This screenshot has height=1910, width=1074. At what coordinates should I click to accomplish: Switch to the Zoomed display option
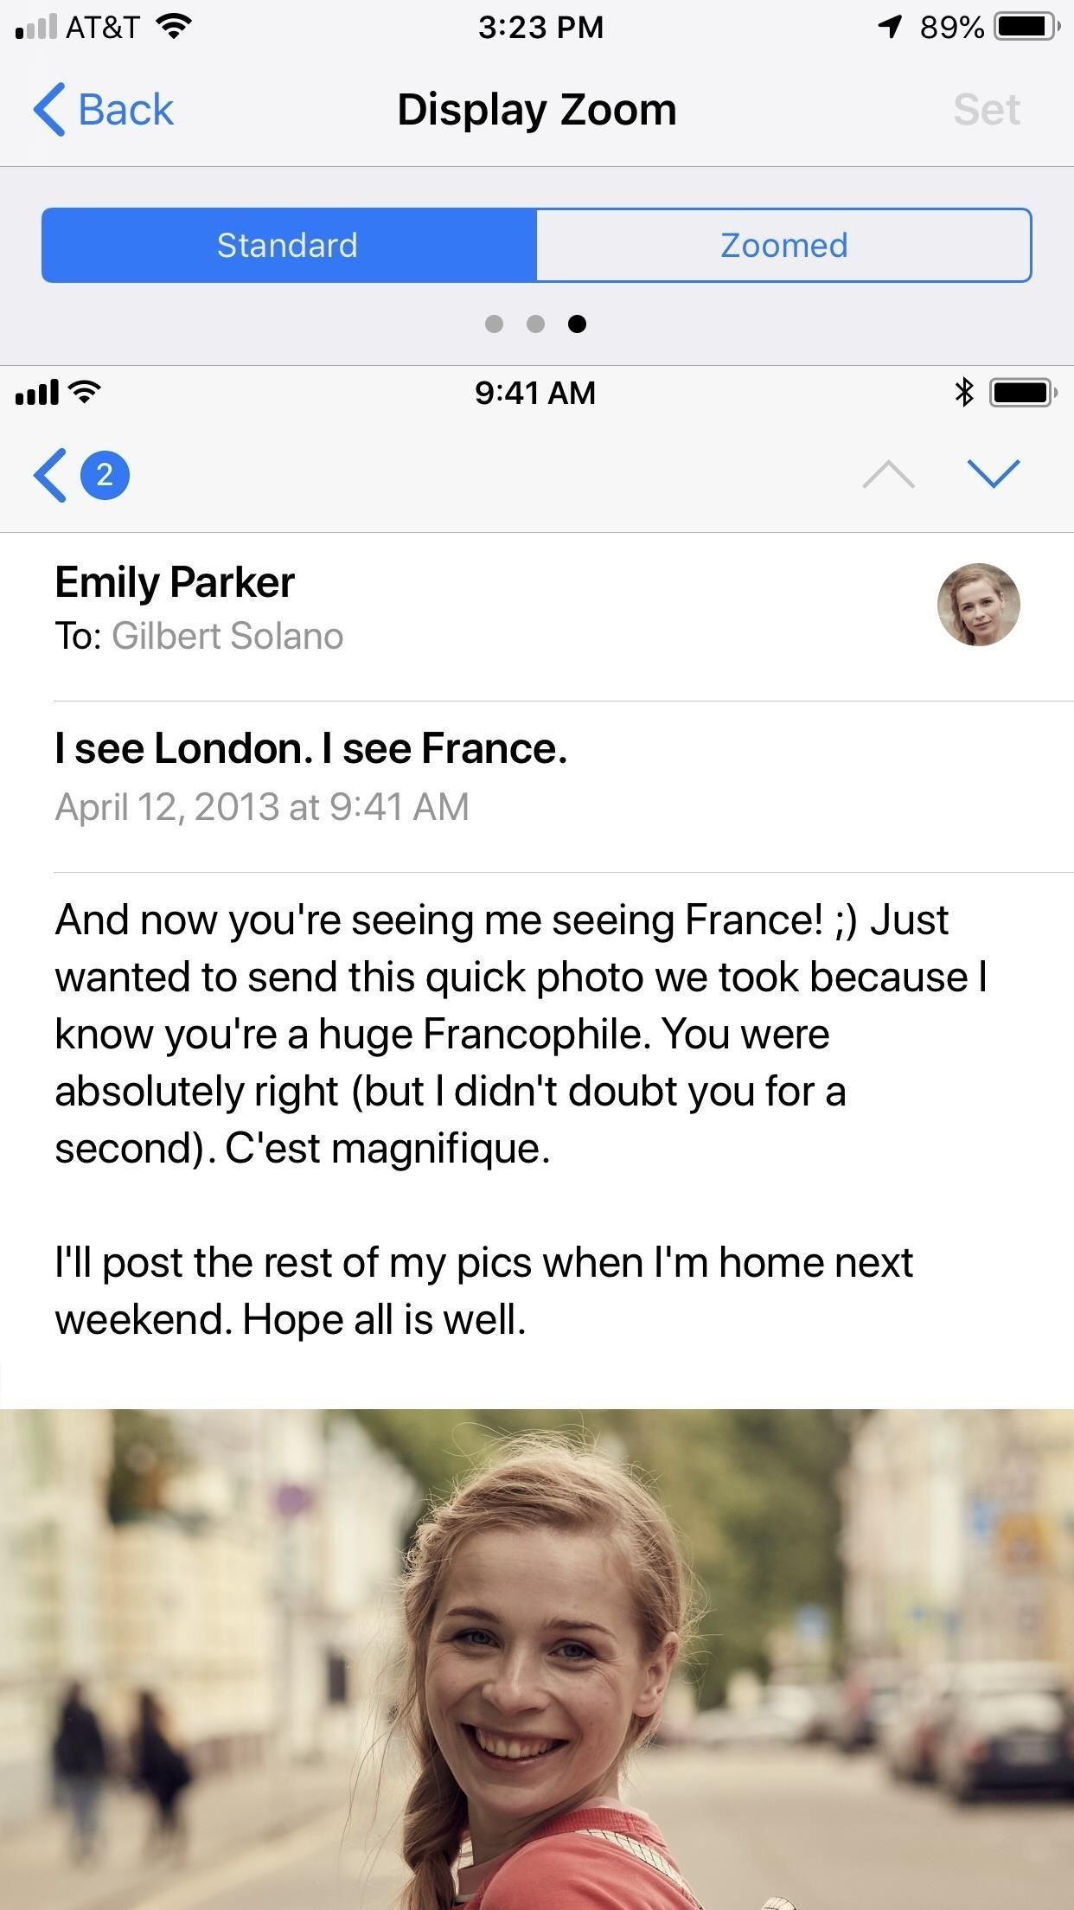pos(783,246)
